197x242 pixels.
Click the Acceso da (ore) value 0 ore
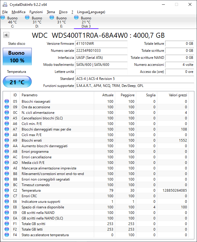179,72
